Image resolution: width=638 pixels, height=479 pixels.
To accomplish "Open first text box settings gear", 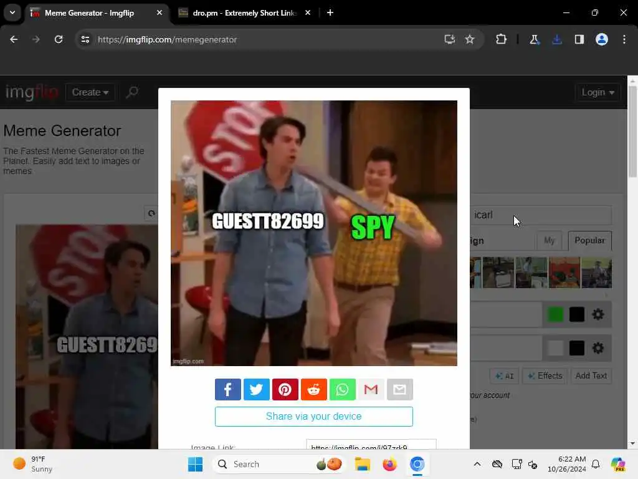I will tap(598, 314).
